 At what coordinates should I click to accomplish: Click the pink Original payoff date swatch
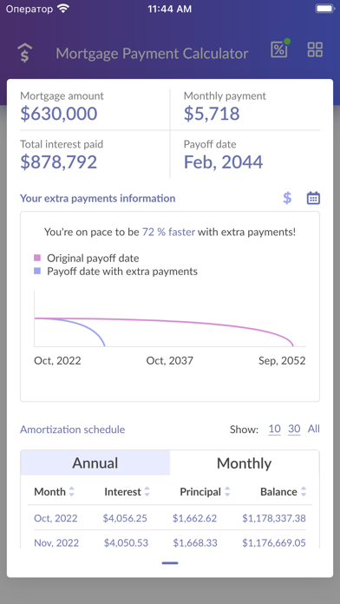pos(37,258)
